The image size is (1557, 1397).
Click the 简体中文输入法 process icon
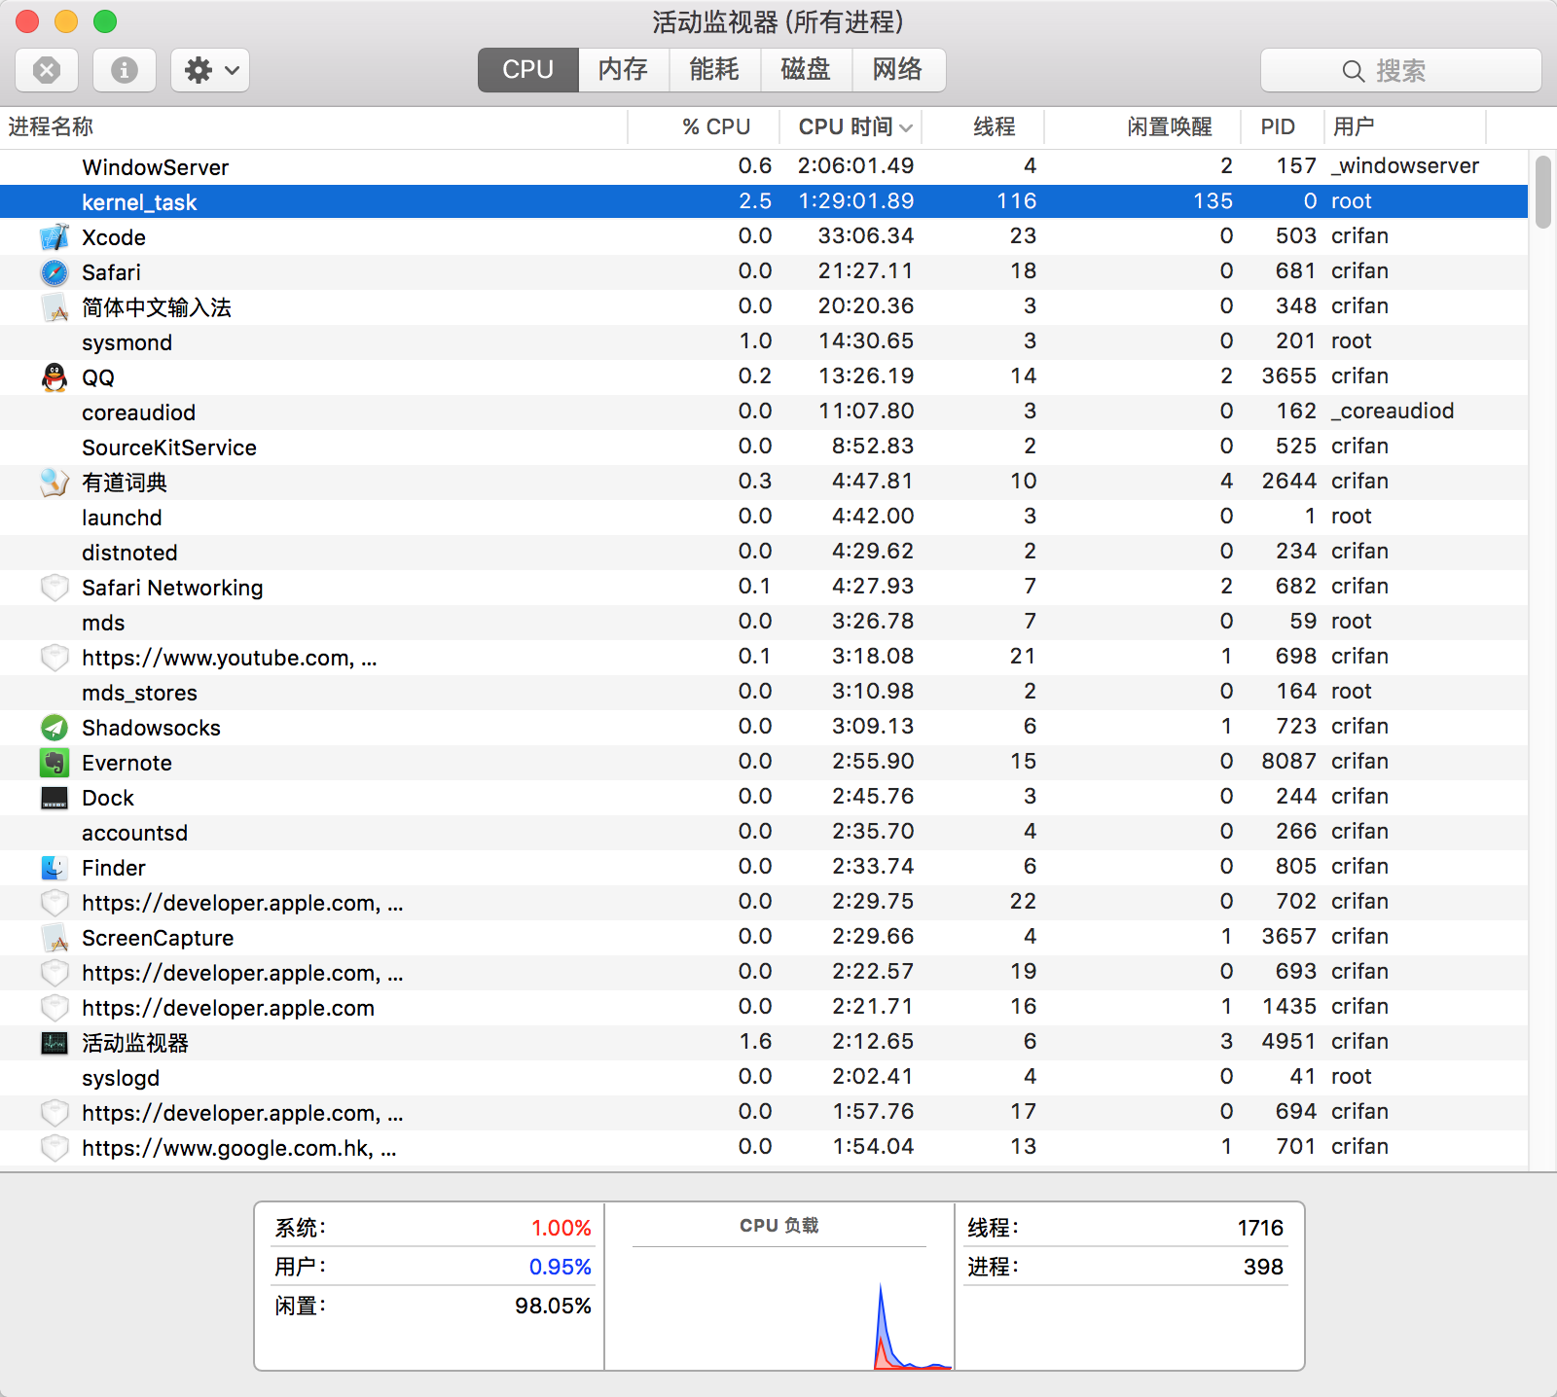click(54, 307)
